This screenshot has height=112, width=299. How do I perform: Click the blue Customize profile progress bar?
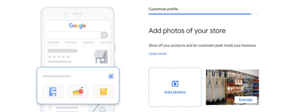click(x=204, y=14)
